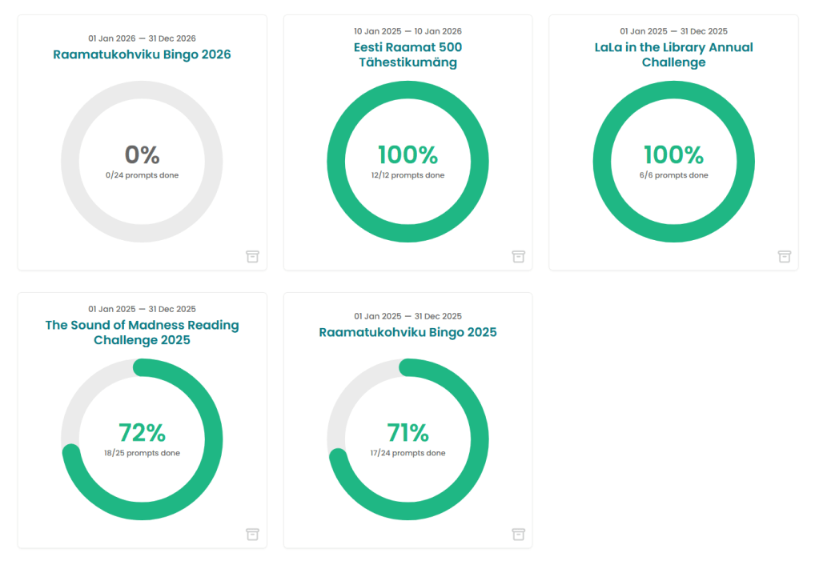Archive The Sound of Madness challenge
The height and width of the screenshot is (561, 819).
tap(252, 534)
